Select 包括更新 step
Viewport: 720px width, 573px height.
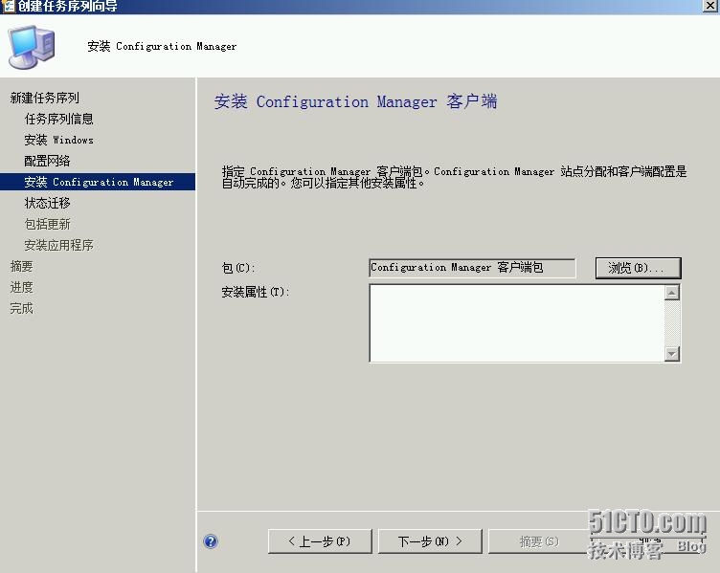[x=47, y=224]
